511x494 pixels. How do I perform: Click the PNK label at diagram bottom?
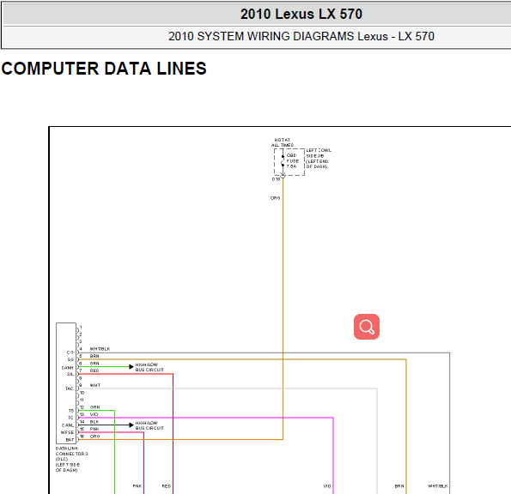pos(137,486)
